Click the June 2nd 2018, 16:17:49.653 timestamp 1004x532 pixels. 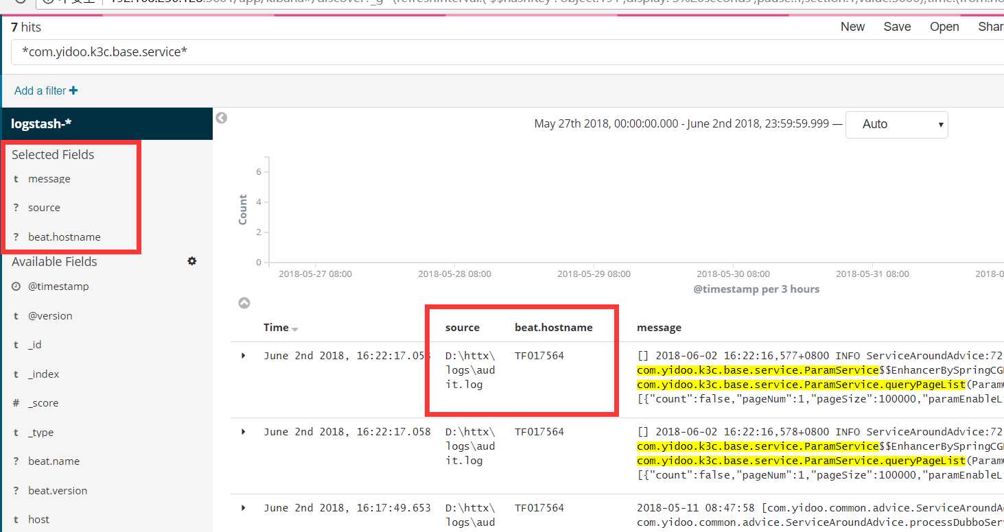347,508
